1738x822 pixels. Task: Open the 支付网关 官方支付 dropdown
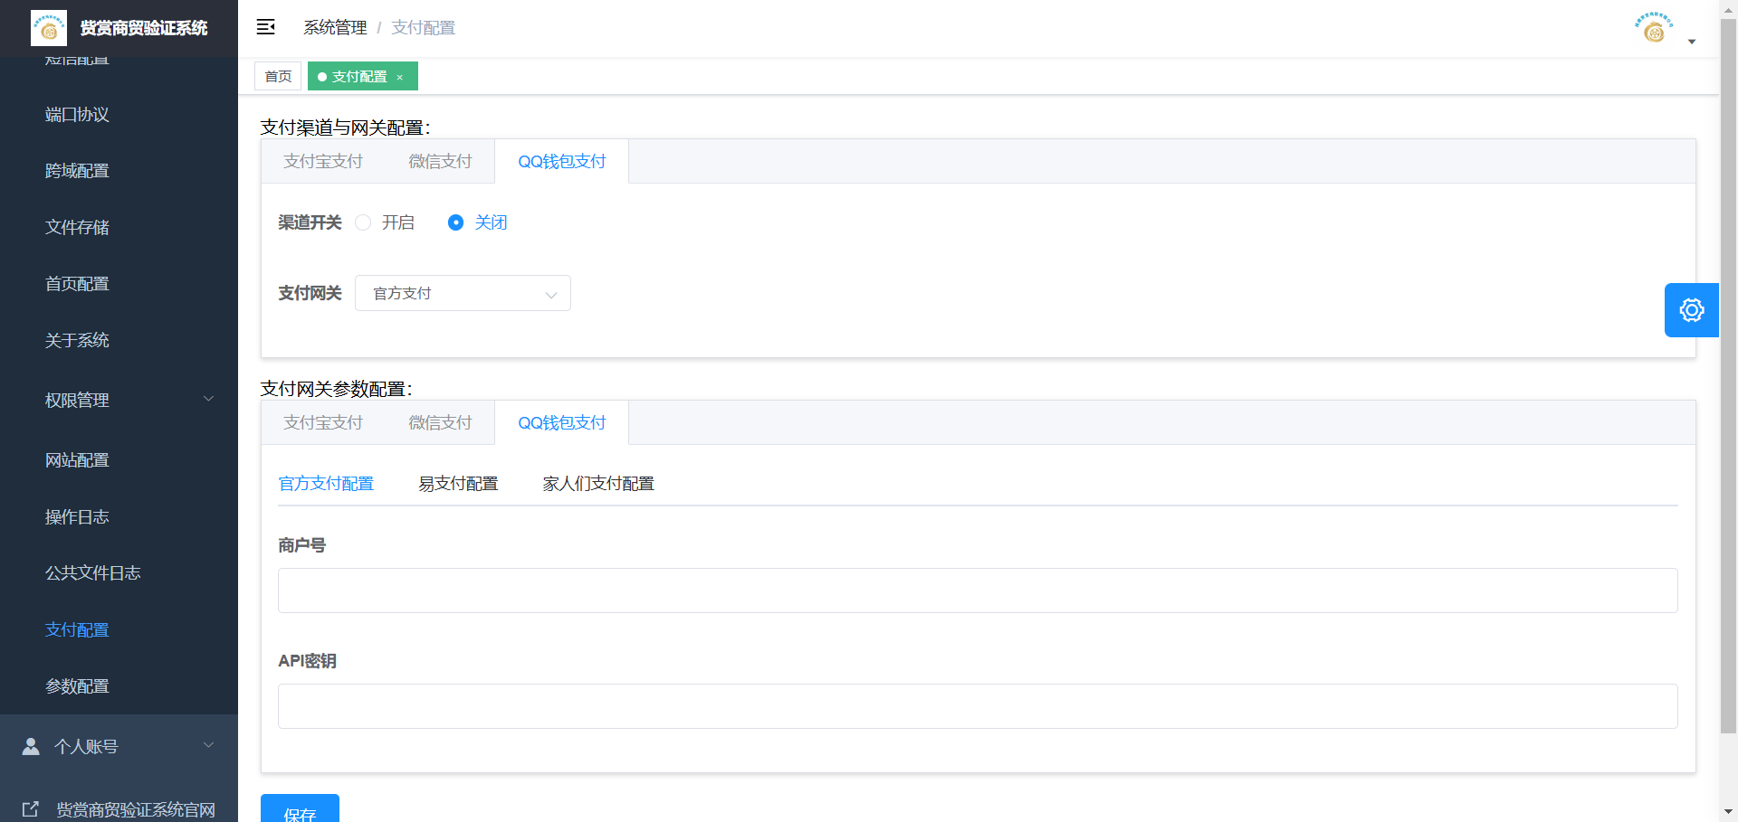click(463, 293)
